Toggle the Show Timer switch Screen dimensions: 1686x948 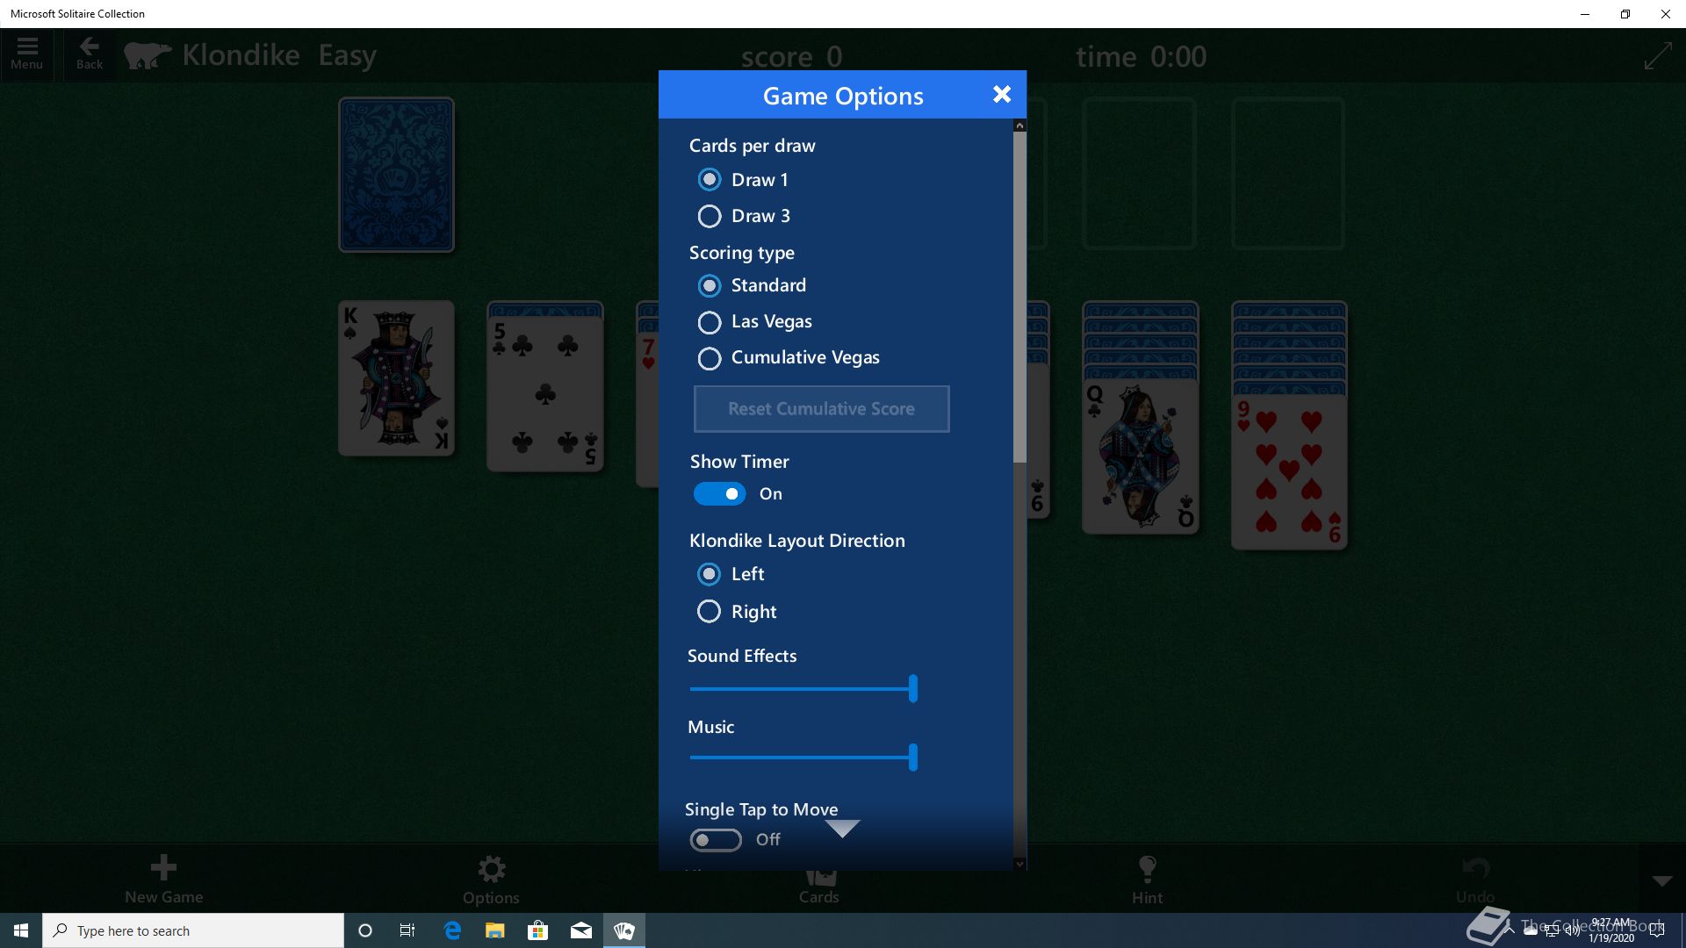[719, 494]
